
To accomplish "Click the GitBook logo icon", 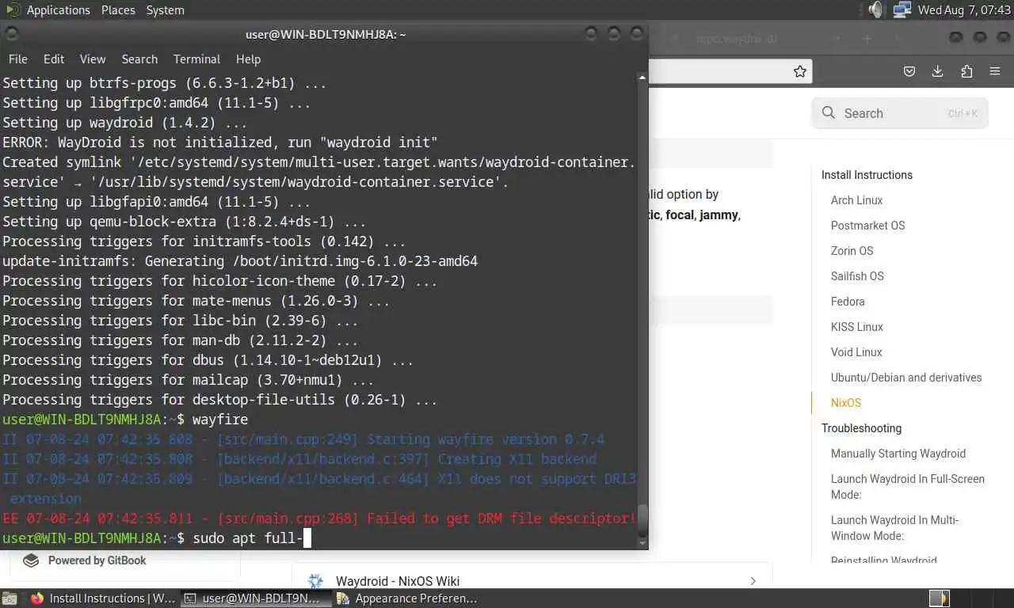I will [31, 560].
